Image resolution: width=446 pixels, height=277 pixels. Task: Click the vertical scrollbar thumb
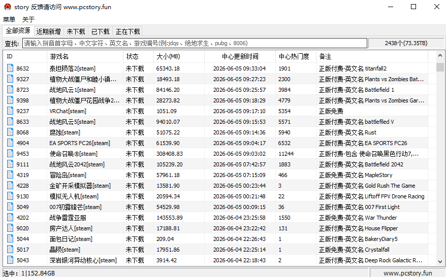[x=440, y=67]
